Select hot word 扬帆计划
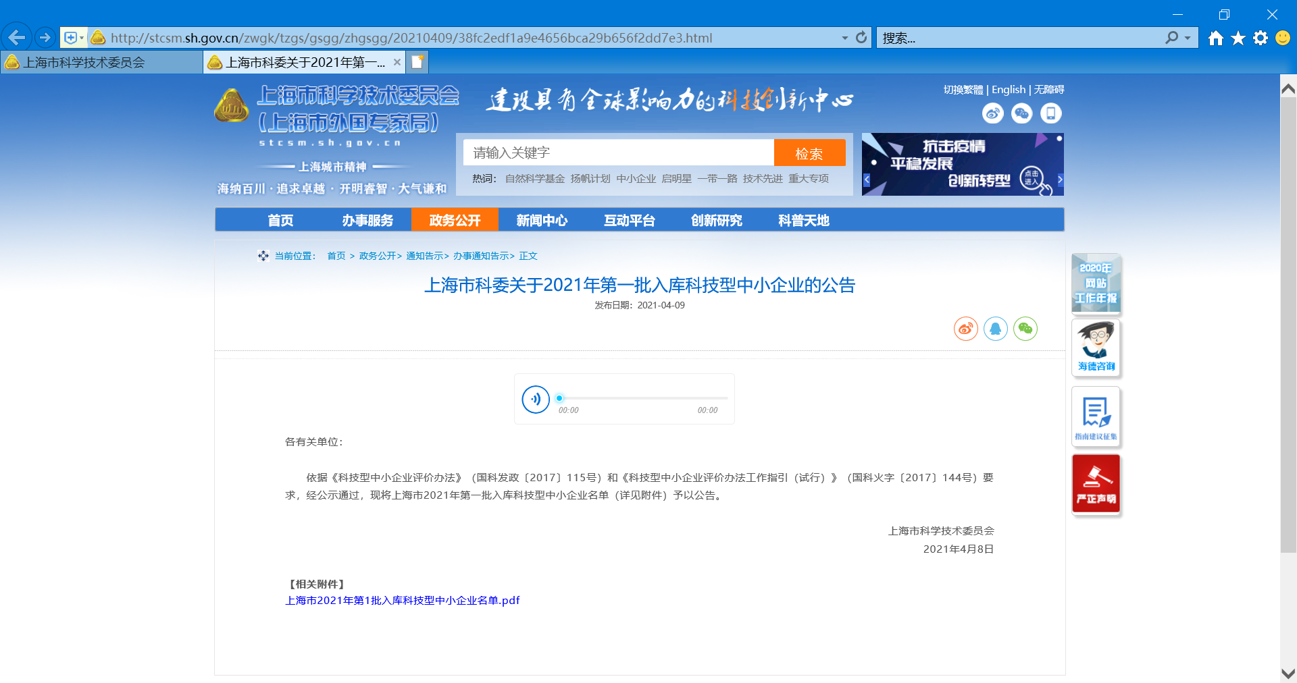 590,179
